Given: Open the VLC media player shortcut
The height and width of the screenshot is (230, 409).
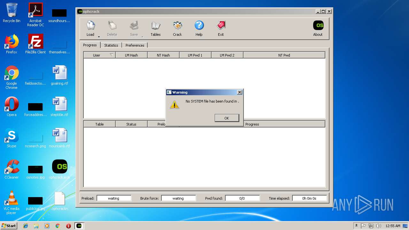Looking at the screenshot, I should coord(12,203).
